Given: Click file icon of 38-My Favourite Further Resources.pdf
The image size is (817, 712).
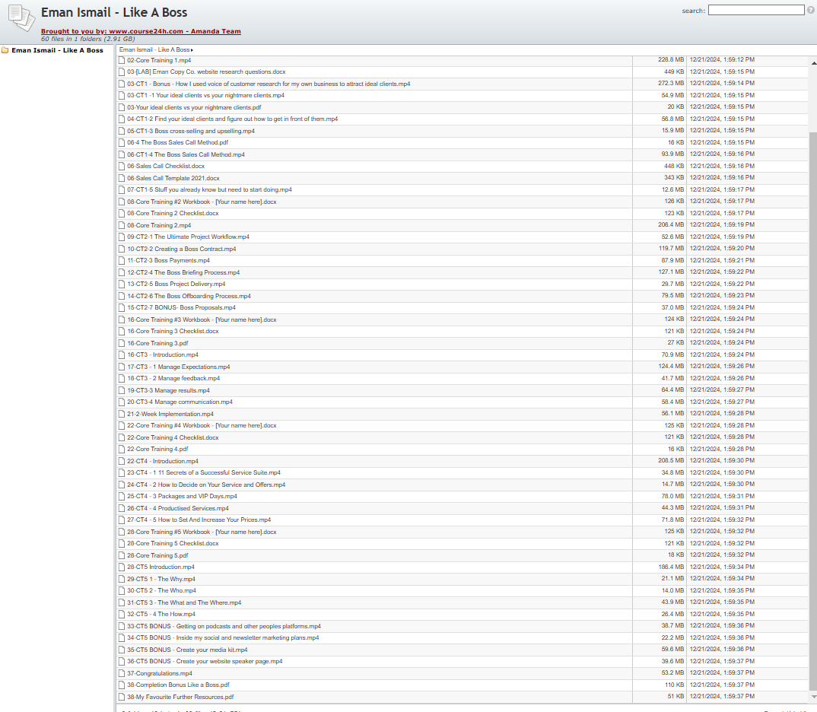Looking at the screenshot, I should coord(122,697).
